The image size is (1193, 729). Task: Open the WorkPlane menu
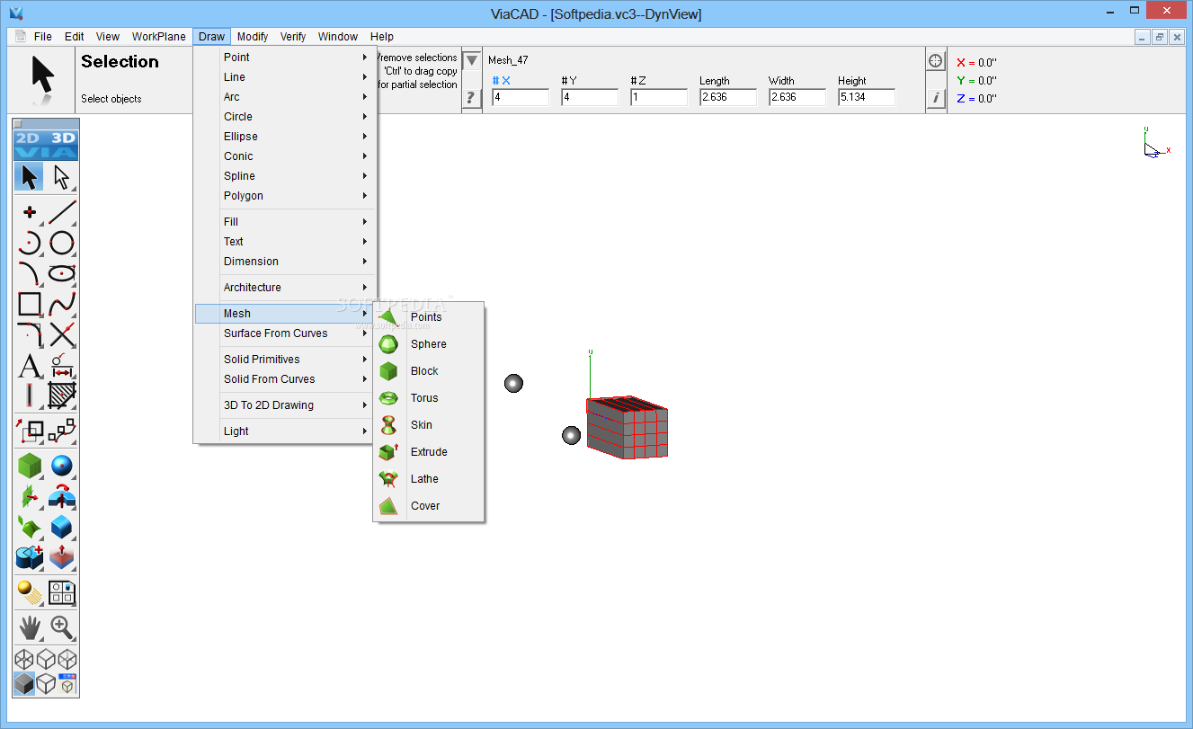(x=159, y=37)
